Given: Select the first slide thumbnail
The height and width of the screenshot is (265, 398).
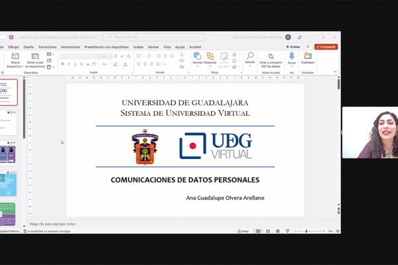Looking at the screenshot, I should tap(9, 92).
